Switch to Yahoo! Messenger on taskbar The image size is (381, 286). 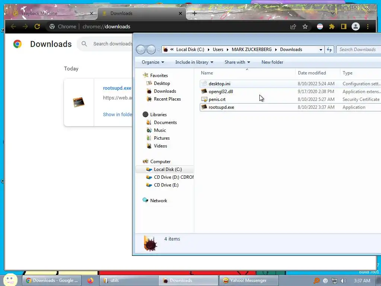tap(249, 280)
